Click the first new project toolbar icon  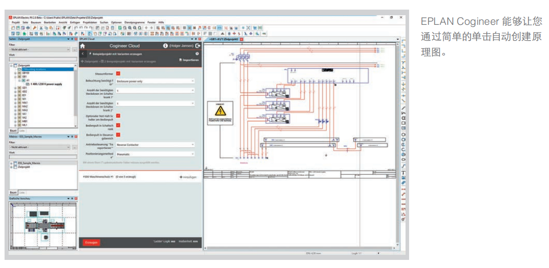point(13,28)
